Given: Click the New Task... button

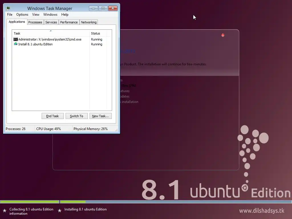Looking at the screenshot, I should tap(101, 116).
